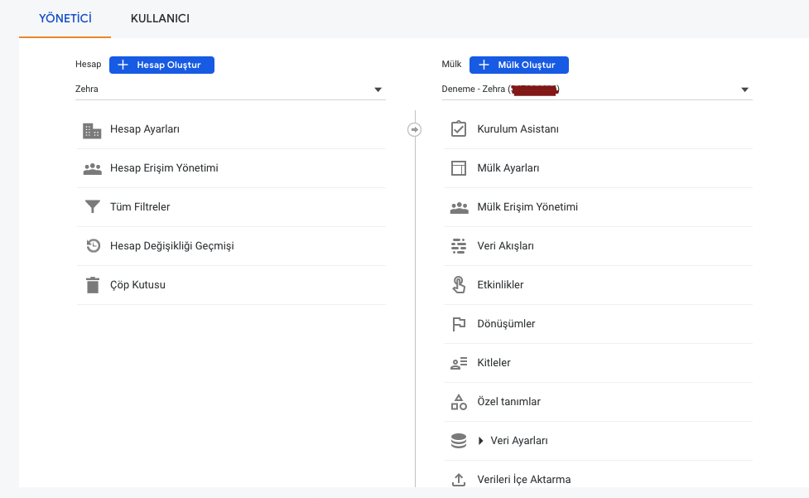Select the Hesap Erişim Yönetimi people icon
This screenshot has height=498, width=809.
pyautogui.click(x=92, y=168)
